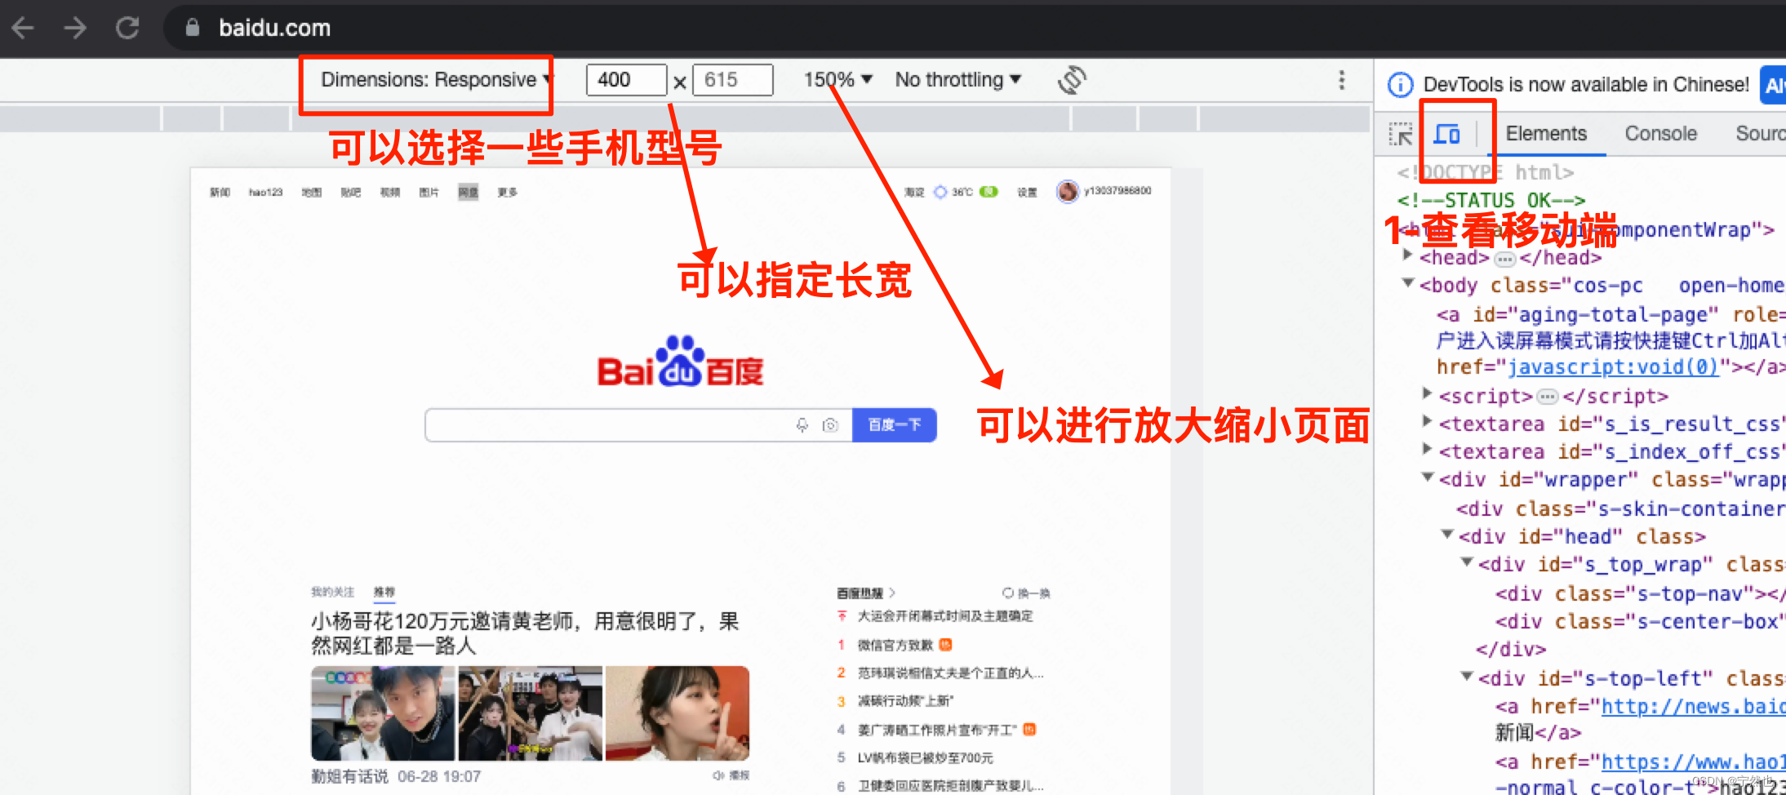Screen dimensions: 1786x795
Task: Open the third news thumbnail with girl
Action: tap(678, 713)
